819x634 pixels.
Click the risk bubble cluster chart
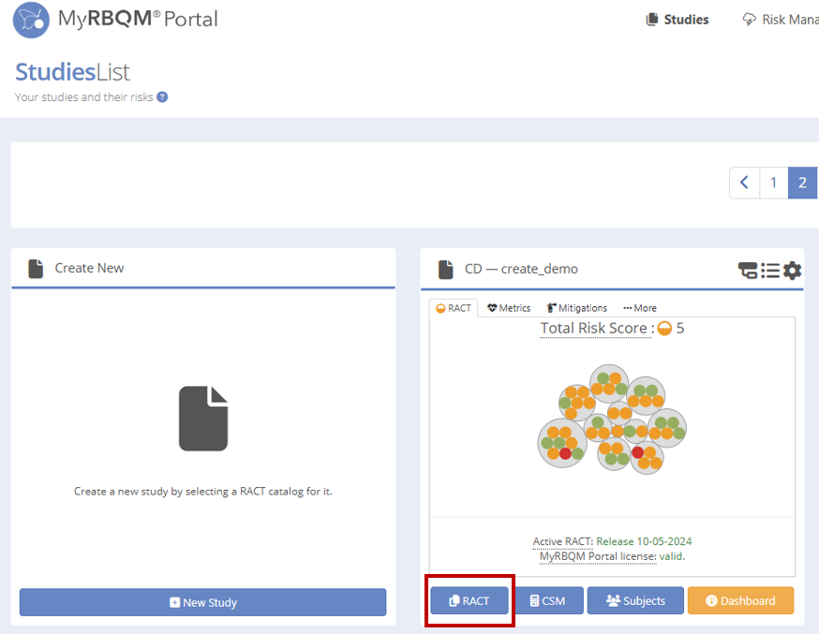[x=612, y=419]
